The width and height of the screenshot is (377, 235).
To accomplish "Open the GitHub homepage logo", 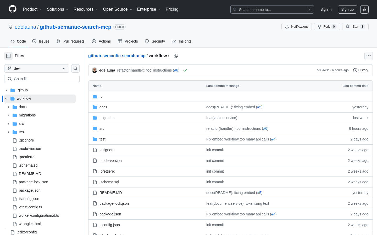I will [x=13, y=9].
